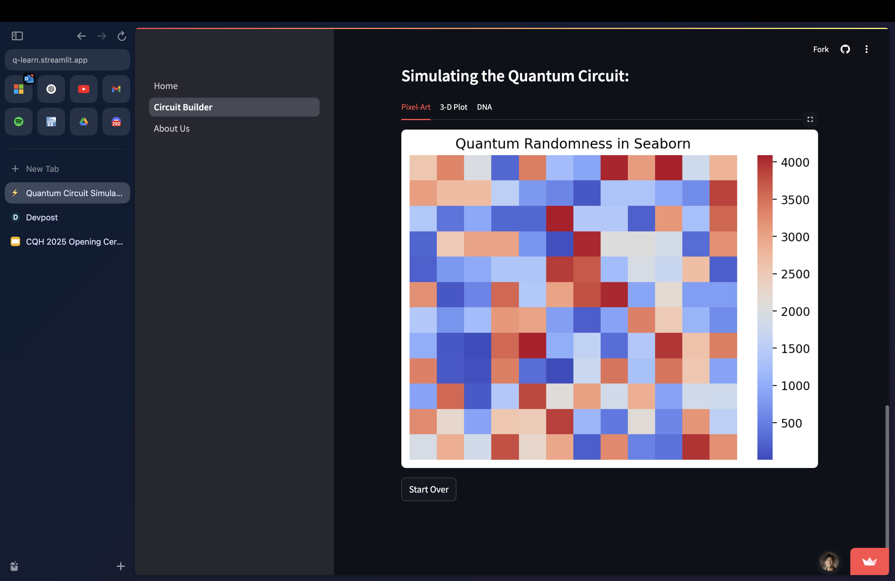Open the Spotify pinned shortcut
The width and height of the screenshot is (895, 581).
(x=18, y=121)
